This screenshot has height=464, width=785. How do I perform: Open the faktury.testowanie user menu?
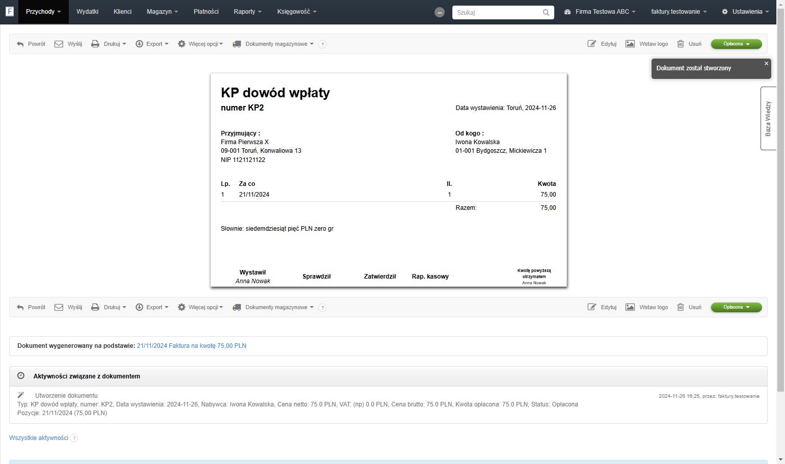pyautogui.click(x=679, y=12)
